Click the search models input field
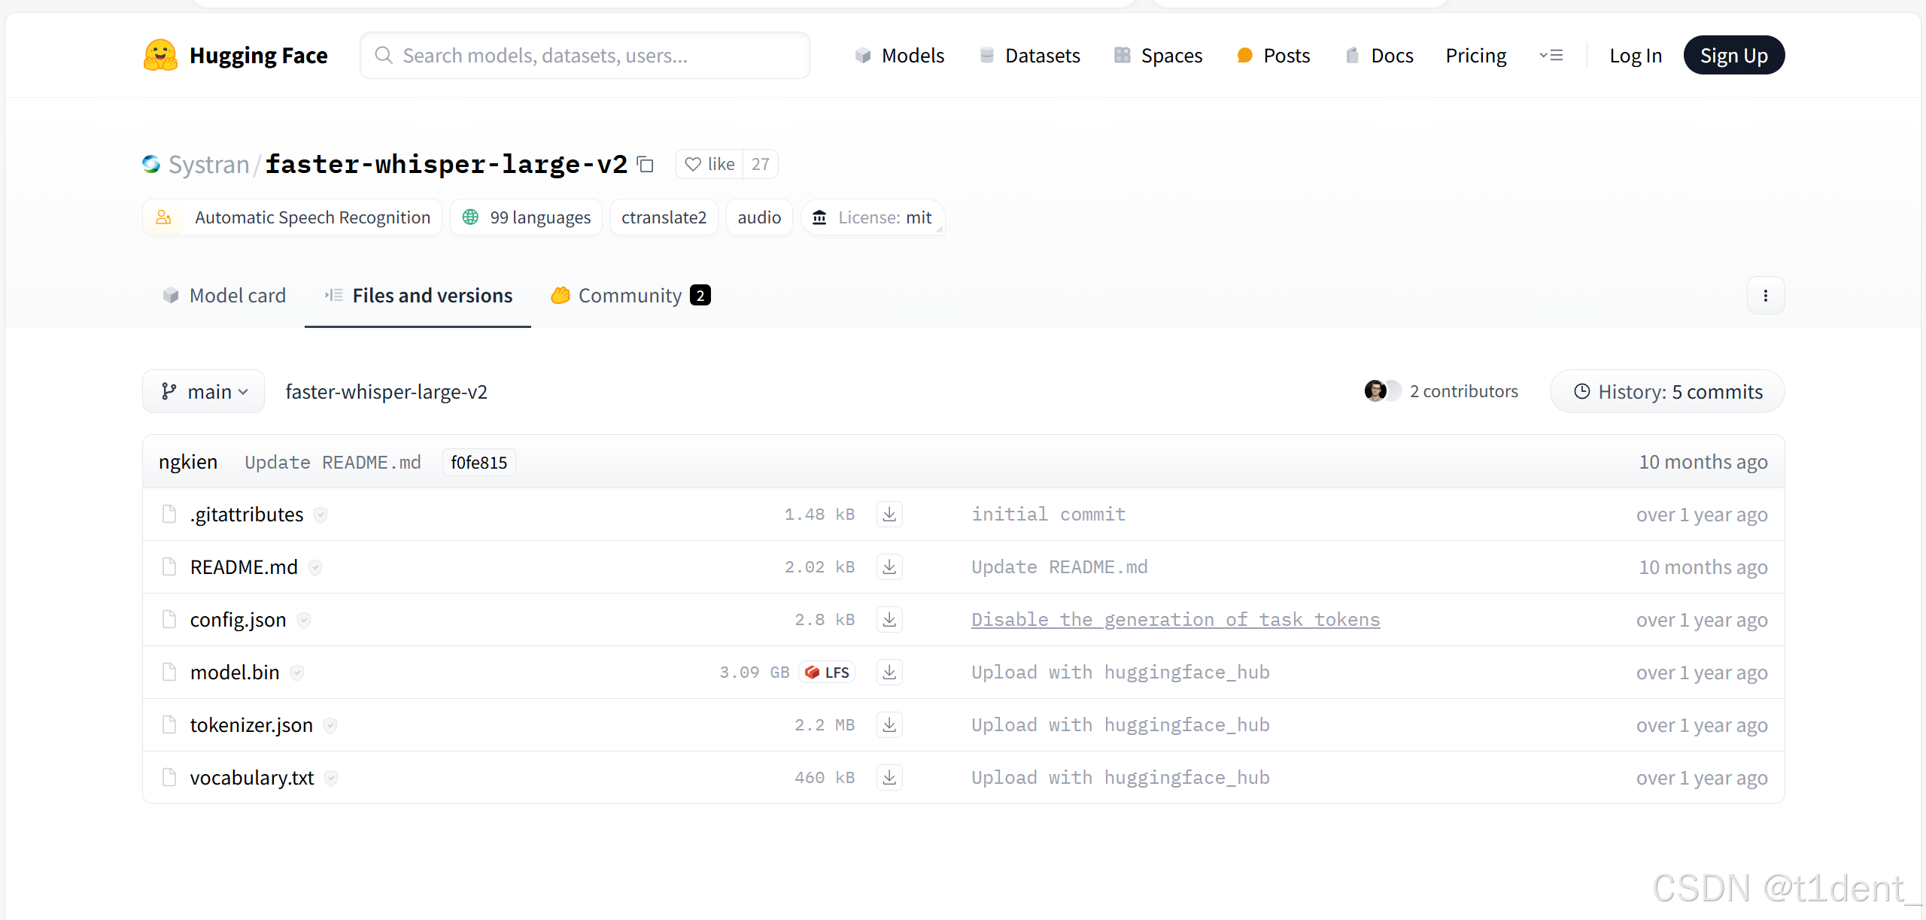Screen dimensions: 1926x920 point(585,55)
